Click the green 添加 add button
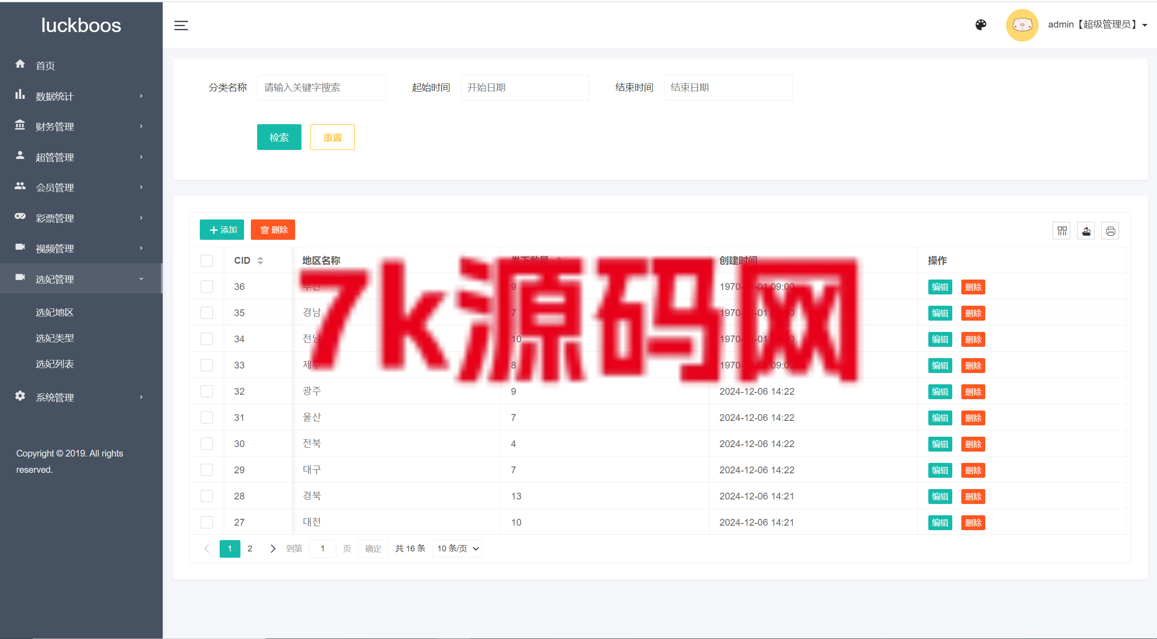The width and height of the screenshot is (1157, 639). point(222,230)
